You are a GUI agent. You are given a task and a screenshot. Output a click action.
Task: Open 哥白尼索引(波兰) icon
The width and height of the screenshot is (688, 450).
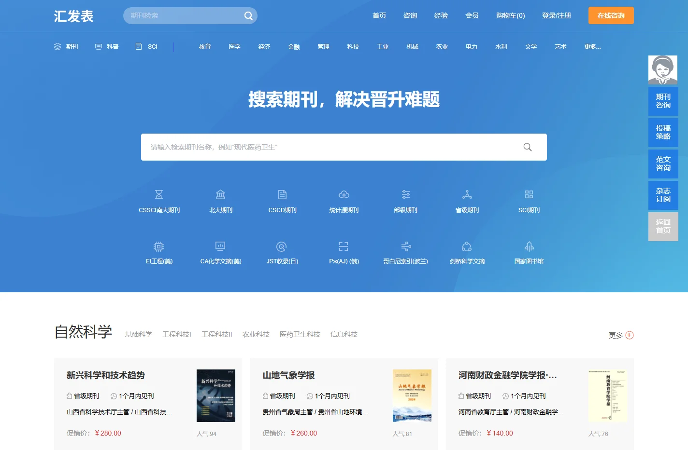tap(406, 246)
